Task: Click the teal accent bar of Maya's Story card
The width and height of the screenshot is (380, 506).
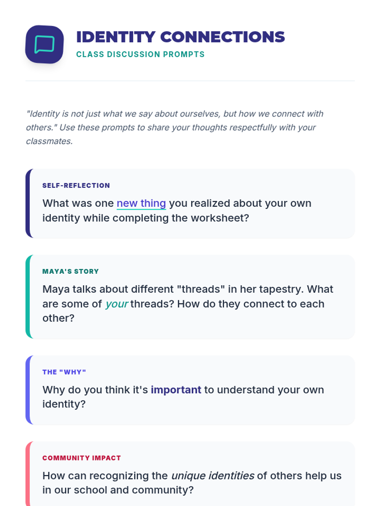Action: coord(28,297)
